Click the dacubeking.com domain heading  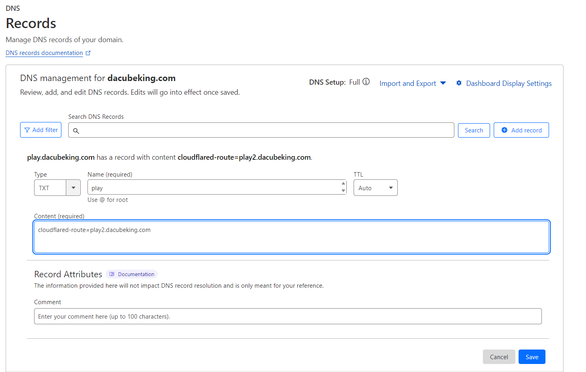click(x=142, y=78)
